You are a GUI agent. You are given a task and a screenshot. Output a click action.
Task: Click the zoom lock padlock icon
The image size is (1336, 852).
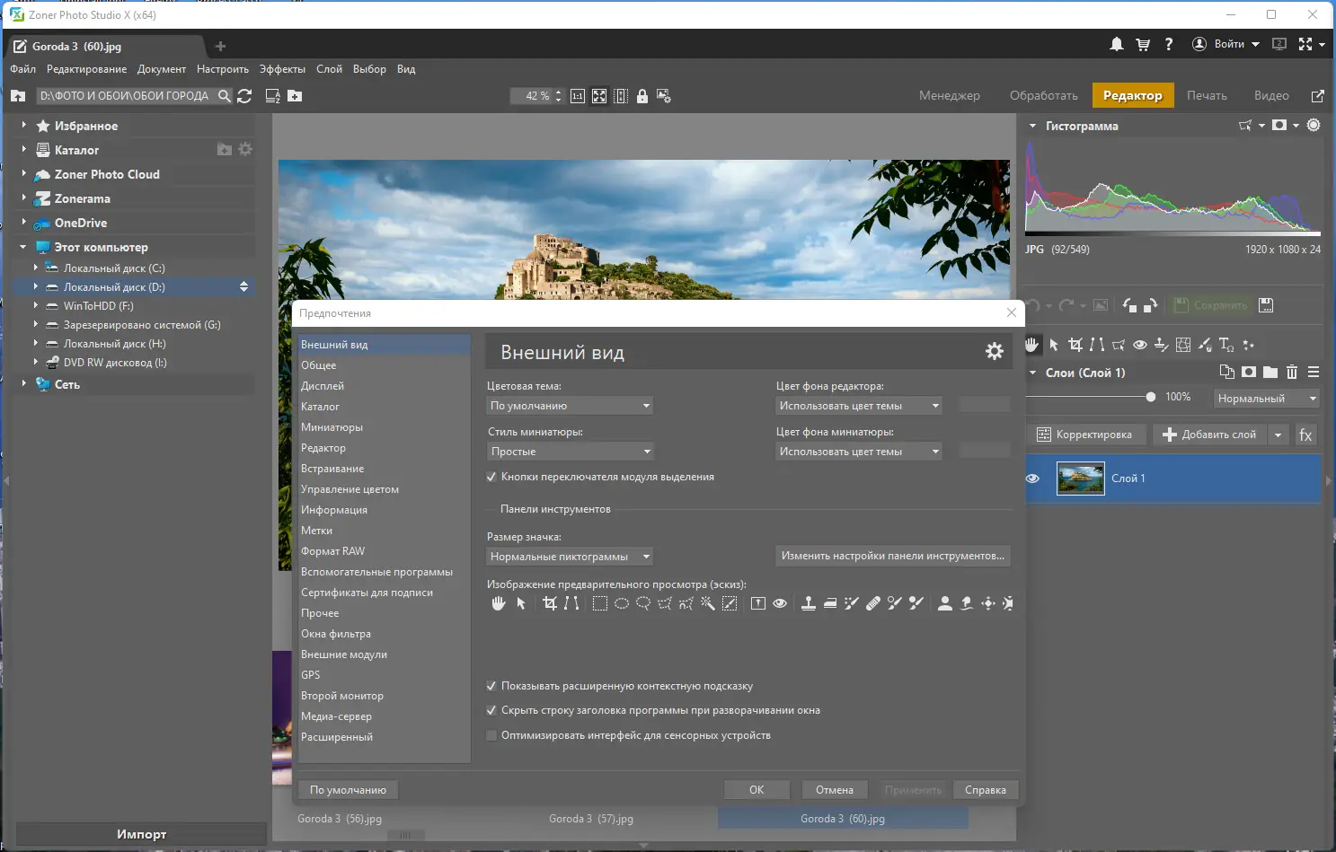(x=642, y=96)
